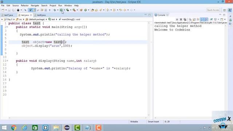Toggle Skip All Breakpoints icon
233x131 pixels.
(x=25, y=10)
